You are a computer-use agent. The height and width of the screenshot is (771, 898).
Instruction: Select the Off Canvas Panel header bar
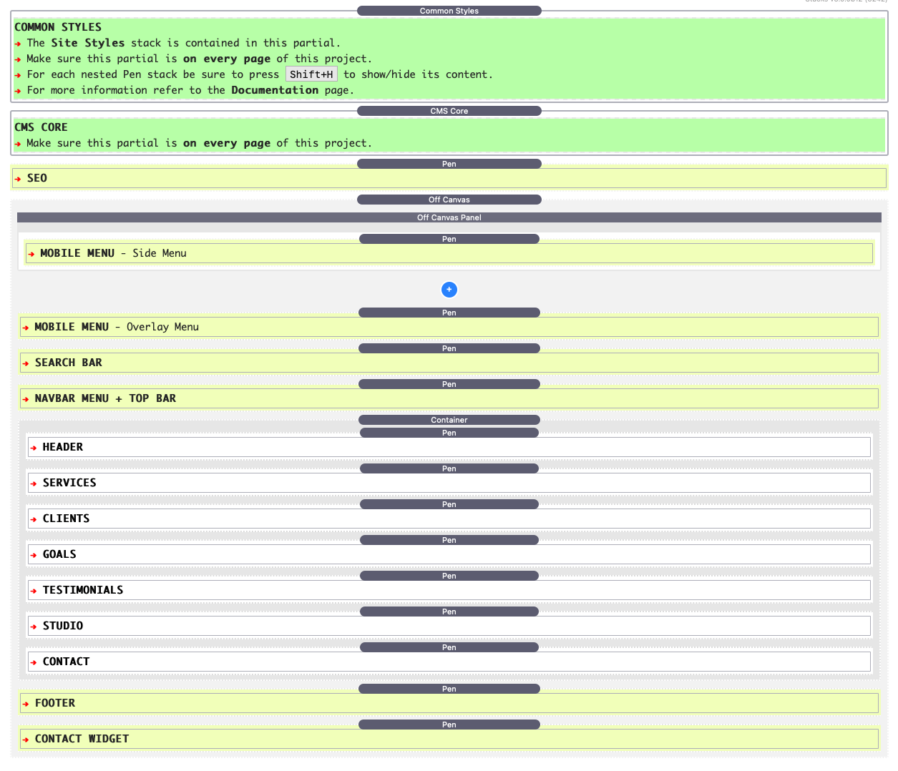[449, 217]
